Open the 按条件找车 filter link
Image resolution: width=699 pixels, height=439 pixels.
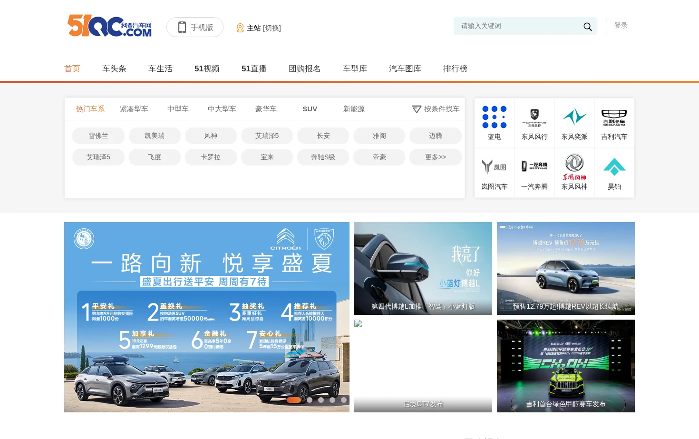(x=436, y=109)
